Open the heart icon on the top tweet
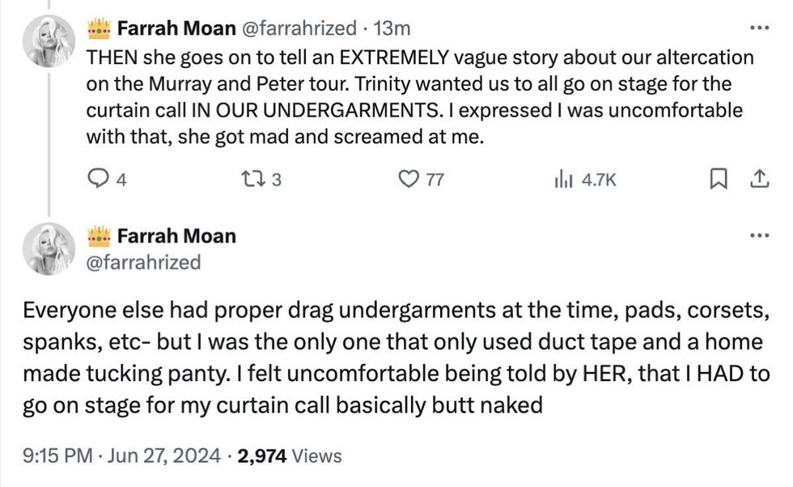 (410, 180)
